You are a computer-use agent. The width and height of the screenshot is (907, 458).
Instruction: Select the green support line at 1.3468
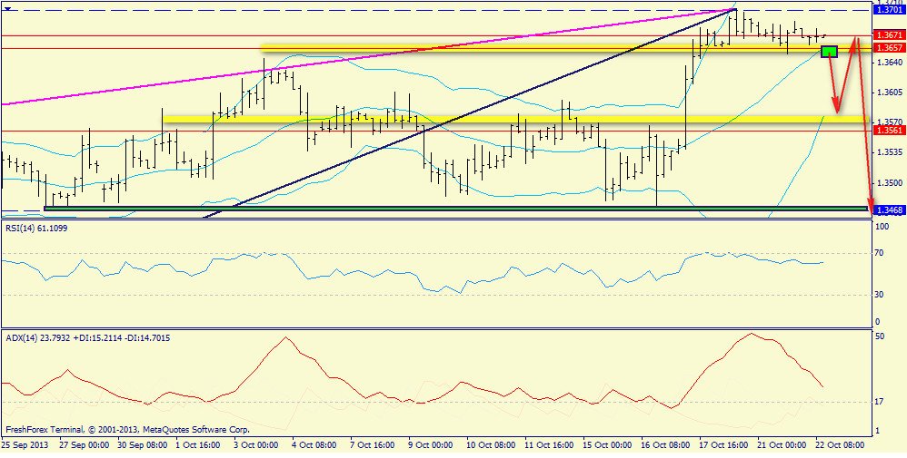point(456,208)
